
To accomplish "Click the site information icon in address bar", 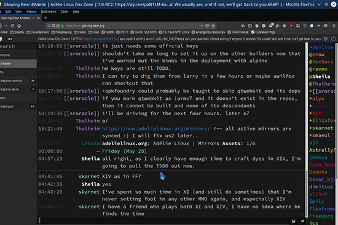I will (x=49, y=26).
